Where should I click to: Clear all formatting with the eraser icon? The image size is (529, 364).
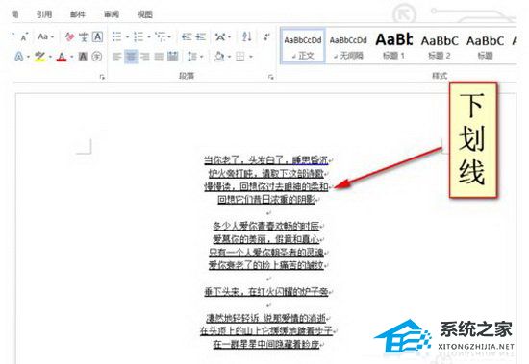click(x=69, y=36)
